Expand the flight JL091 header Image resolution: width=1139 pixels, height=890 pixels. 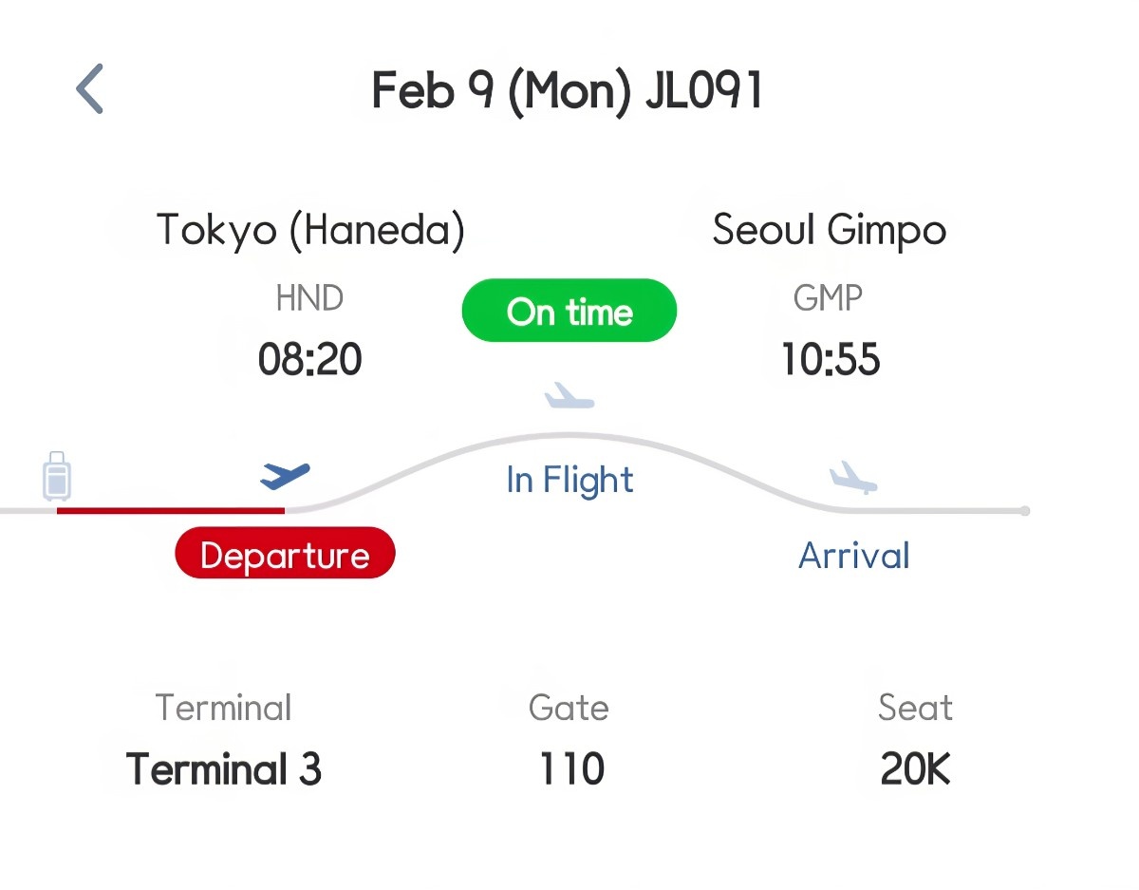point(700,90)
